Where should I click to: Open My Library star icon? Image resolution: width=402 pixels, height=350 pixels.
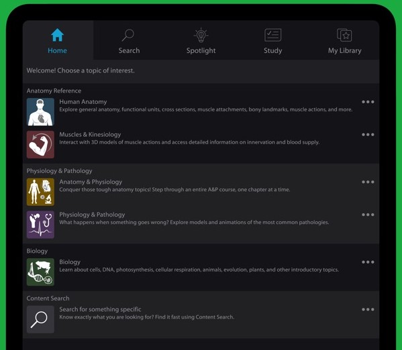pyautogui.click(x=344, y=35)
